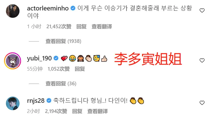The height and width of the screenshot is (122, 210).
Task: Open actorleeminho's profile picture
Action: [x=13, y=11]
